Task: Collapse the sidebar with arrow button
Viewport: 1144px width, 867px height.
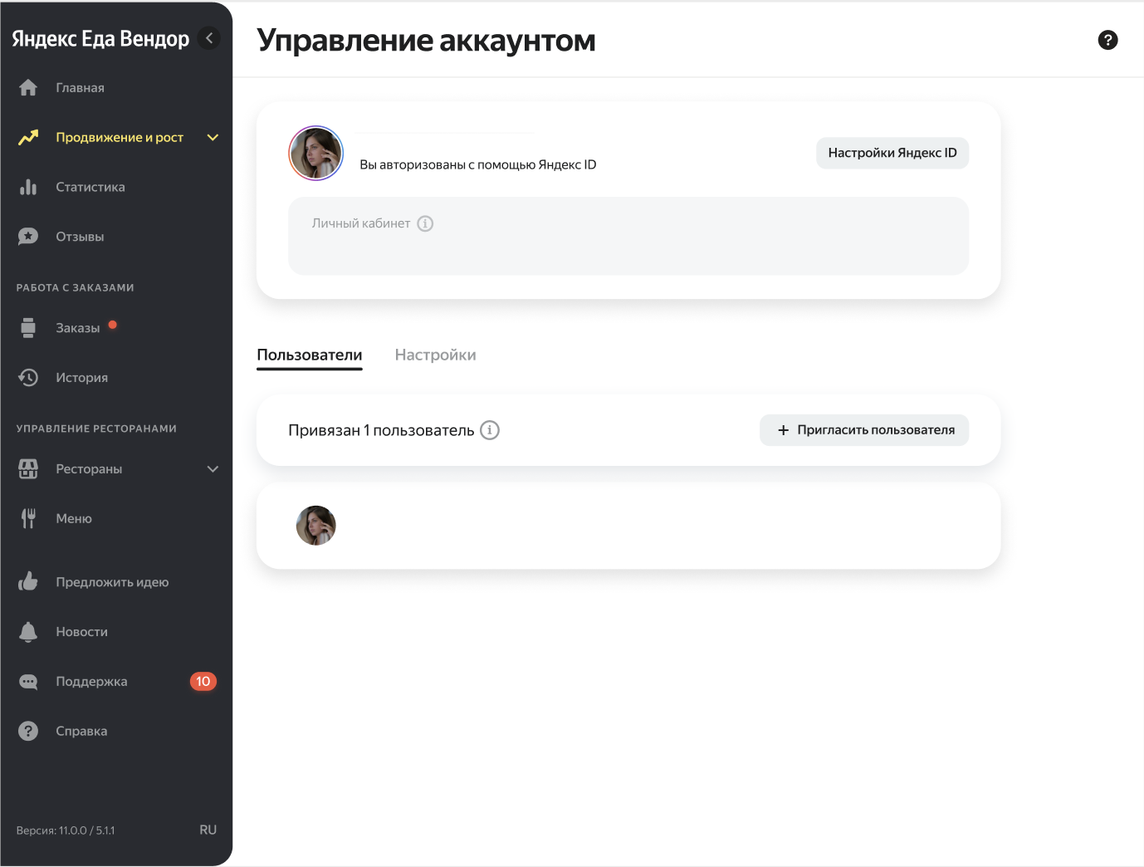Action: tap(209, 38)
